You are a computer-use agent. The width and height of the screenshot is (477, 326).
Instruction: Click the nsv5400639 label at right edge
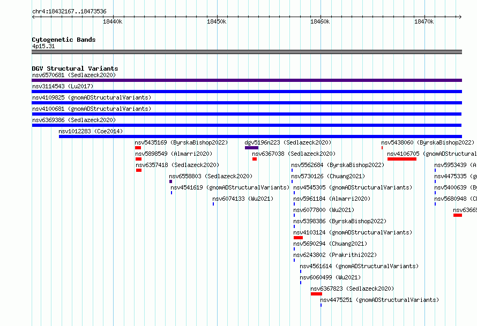point(456,187)
